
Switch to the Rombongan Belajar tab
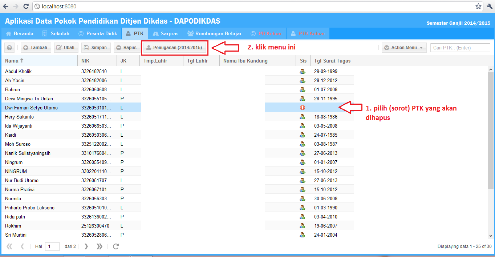214,33
